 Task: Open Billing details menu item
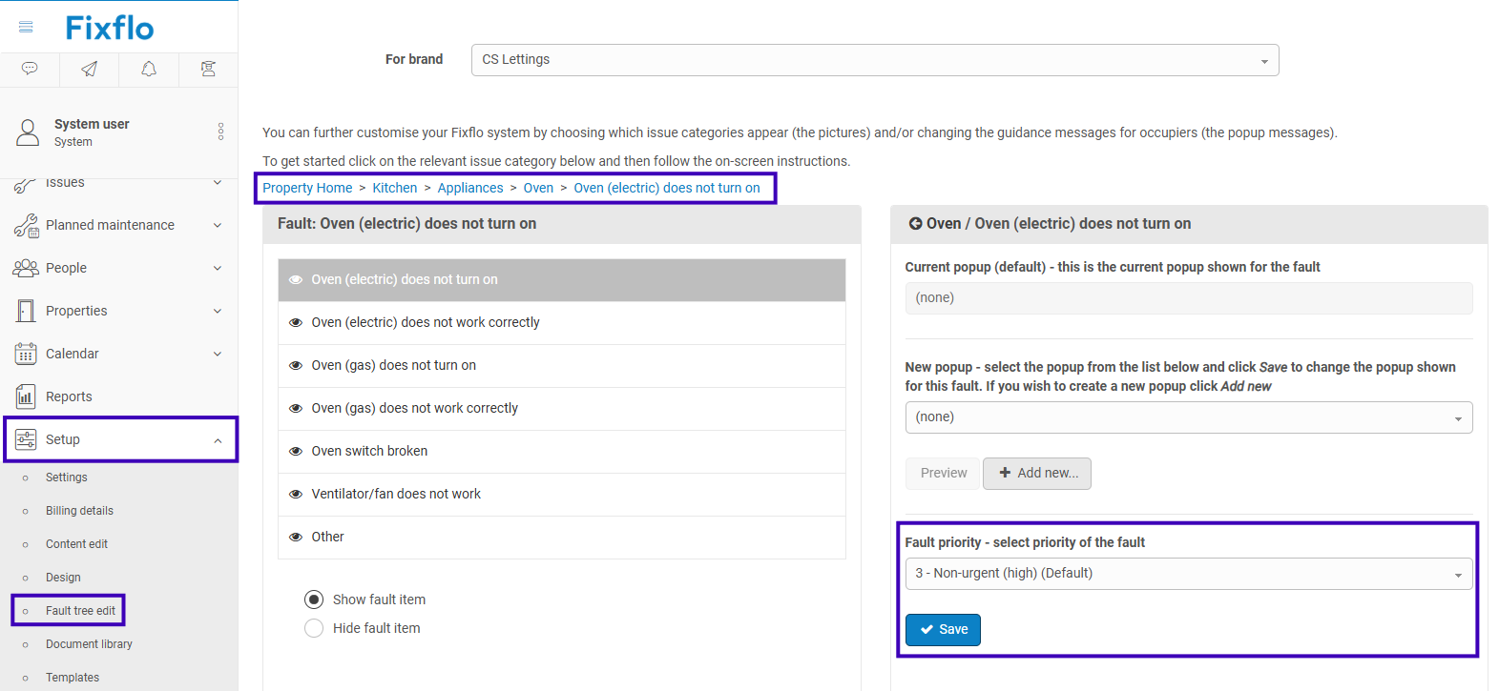click(79, 511)
